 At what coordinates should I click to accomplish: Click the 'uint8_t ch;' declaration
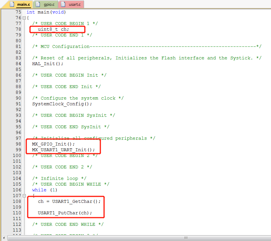[53, 29]
